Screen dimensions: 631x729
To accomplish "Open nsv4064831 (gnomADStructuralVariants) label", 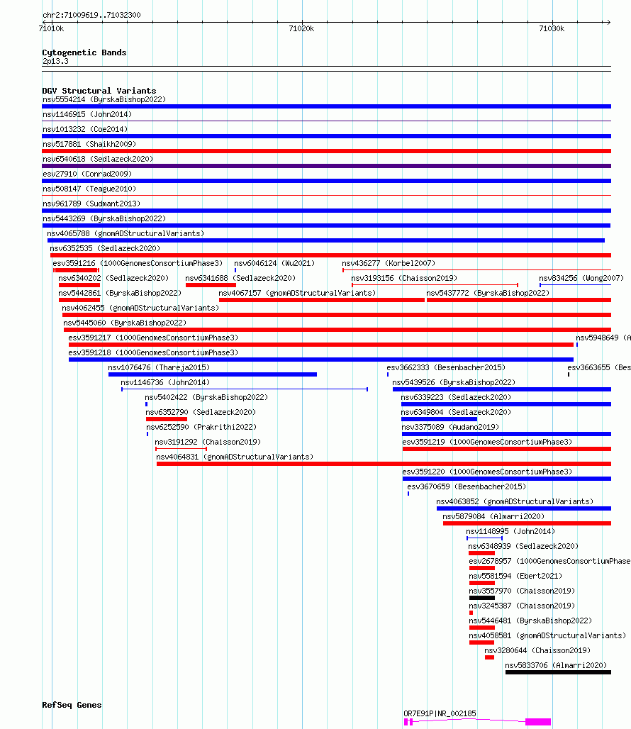I will pyautogui.click(x=235, y=457).
